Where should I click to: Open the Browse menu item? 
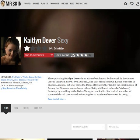[36, 4]
